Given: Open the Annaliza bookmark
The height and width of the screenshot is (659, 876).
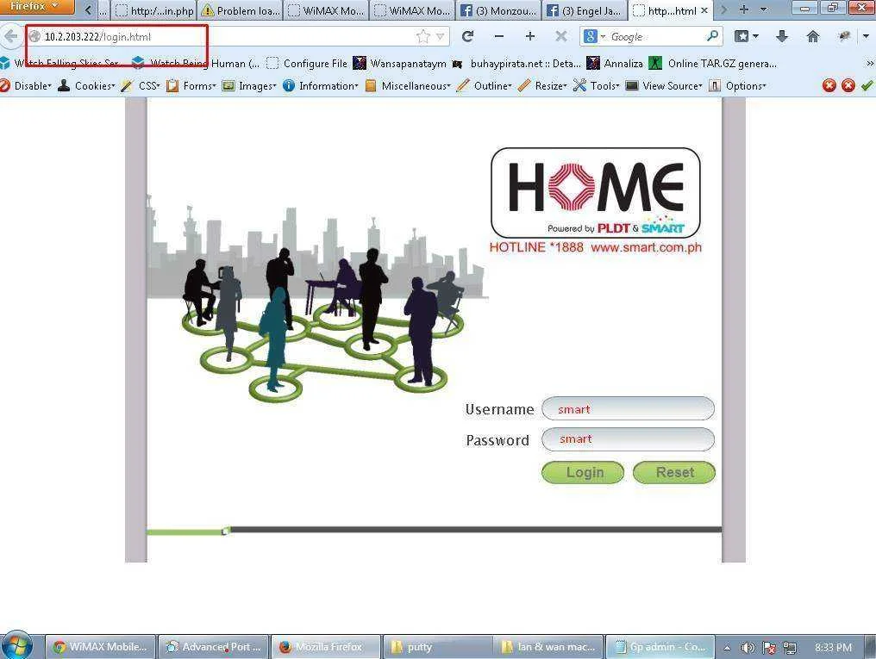Looking at the screenshot, I should [x=615, y=64].
